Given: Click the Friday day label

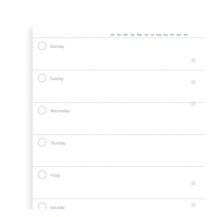Looking at the screenshot, I should [x=55, y=175].
